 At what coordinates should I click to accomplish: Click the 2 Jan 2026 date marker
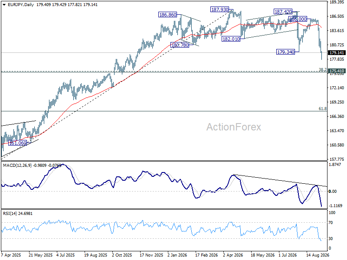[177, 255]
